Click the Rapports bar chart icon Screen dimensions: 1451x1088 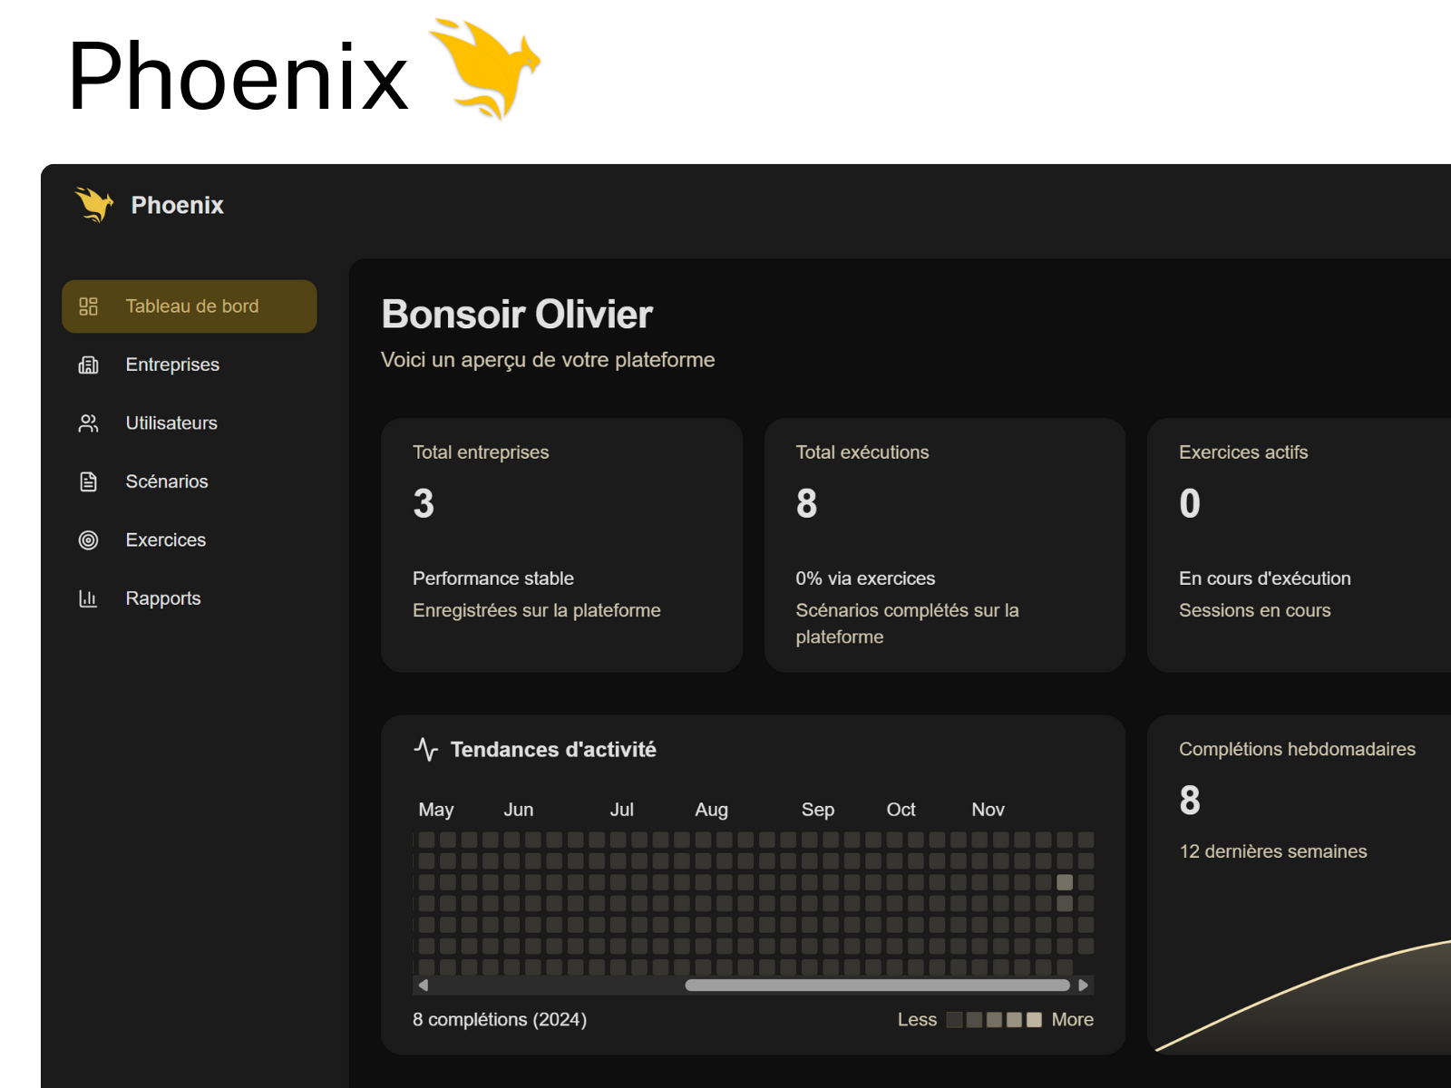88,598
